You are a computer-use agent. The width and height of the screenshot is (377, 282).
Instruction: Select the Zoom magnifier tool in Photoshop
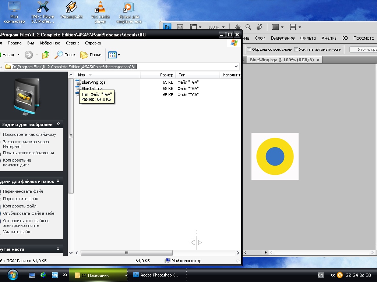[248, 27]
